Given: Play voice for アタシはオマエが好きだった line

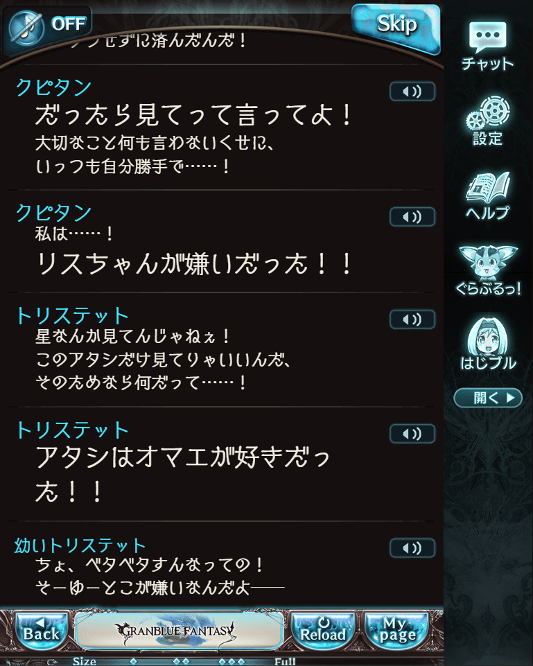Looking at the screenshot, I should (x=412, y=434).
